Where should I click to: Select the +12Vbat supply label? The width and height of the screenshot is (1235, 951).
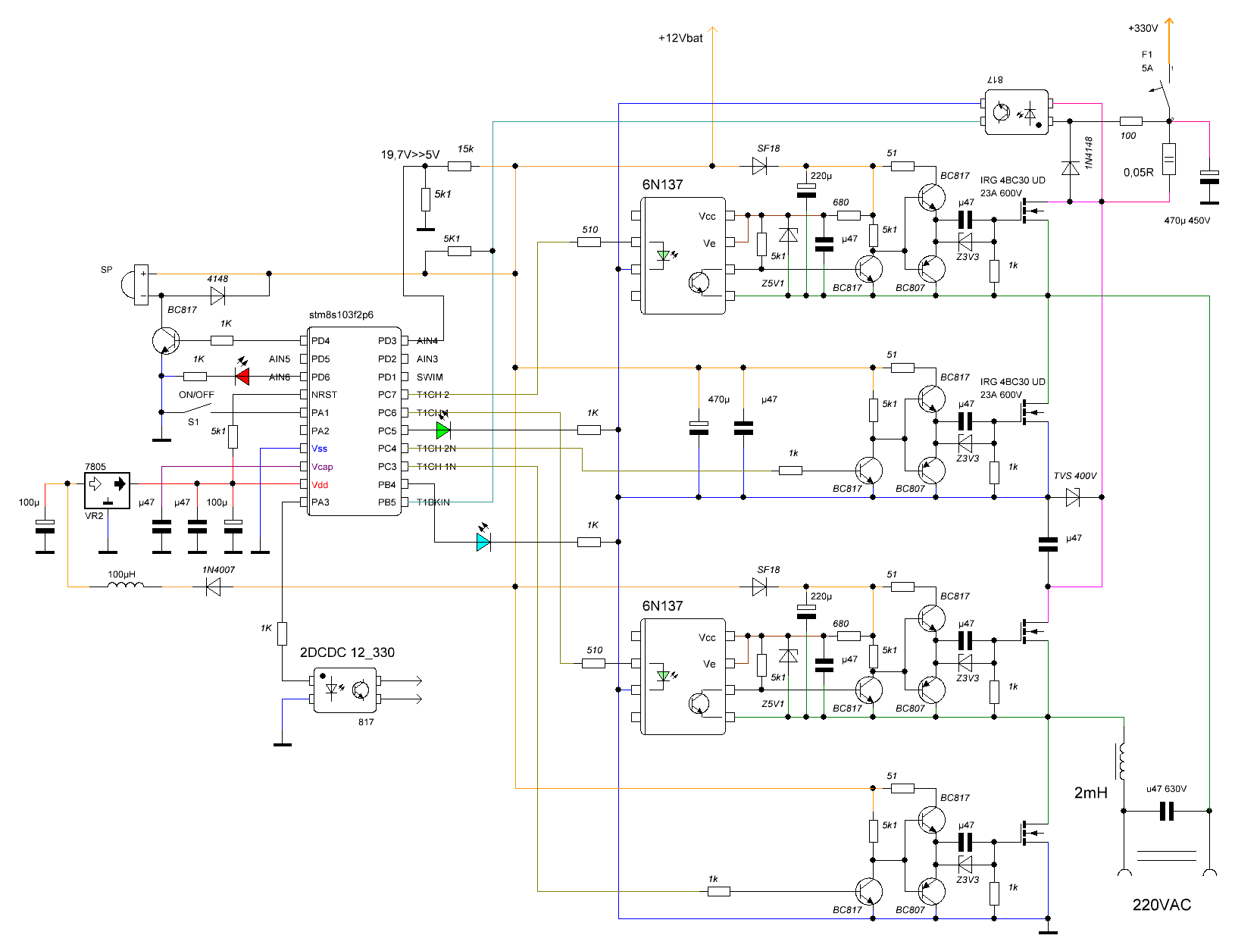point(680,38)
